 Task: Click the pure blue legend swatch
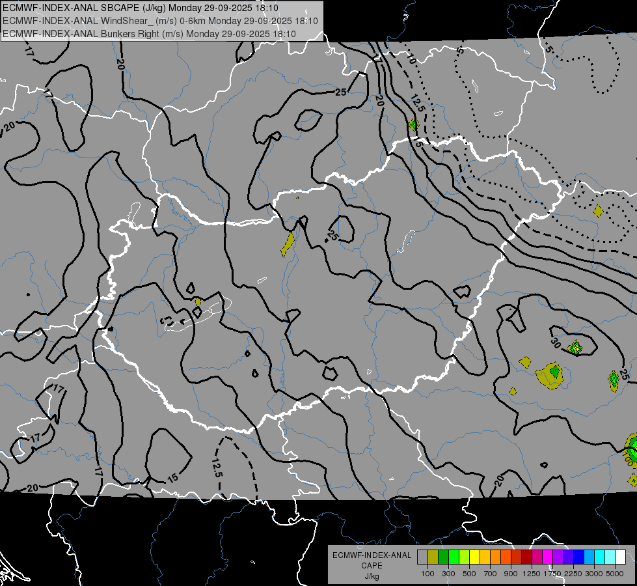(579, 557)
